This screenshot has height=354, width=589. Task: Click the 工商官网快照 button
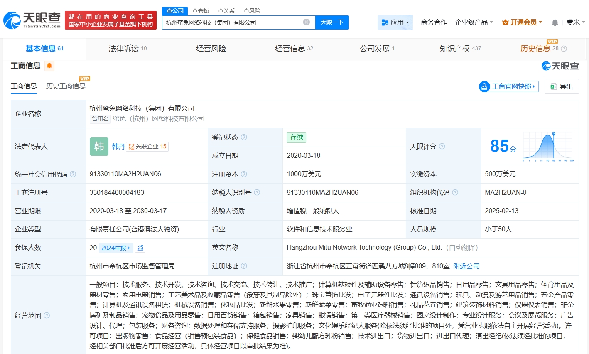pos(508,86)
